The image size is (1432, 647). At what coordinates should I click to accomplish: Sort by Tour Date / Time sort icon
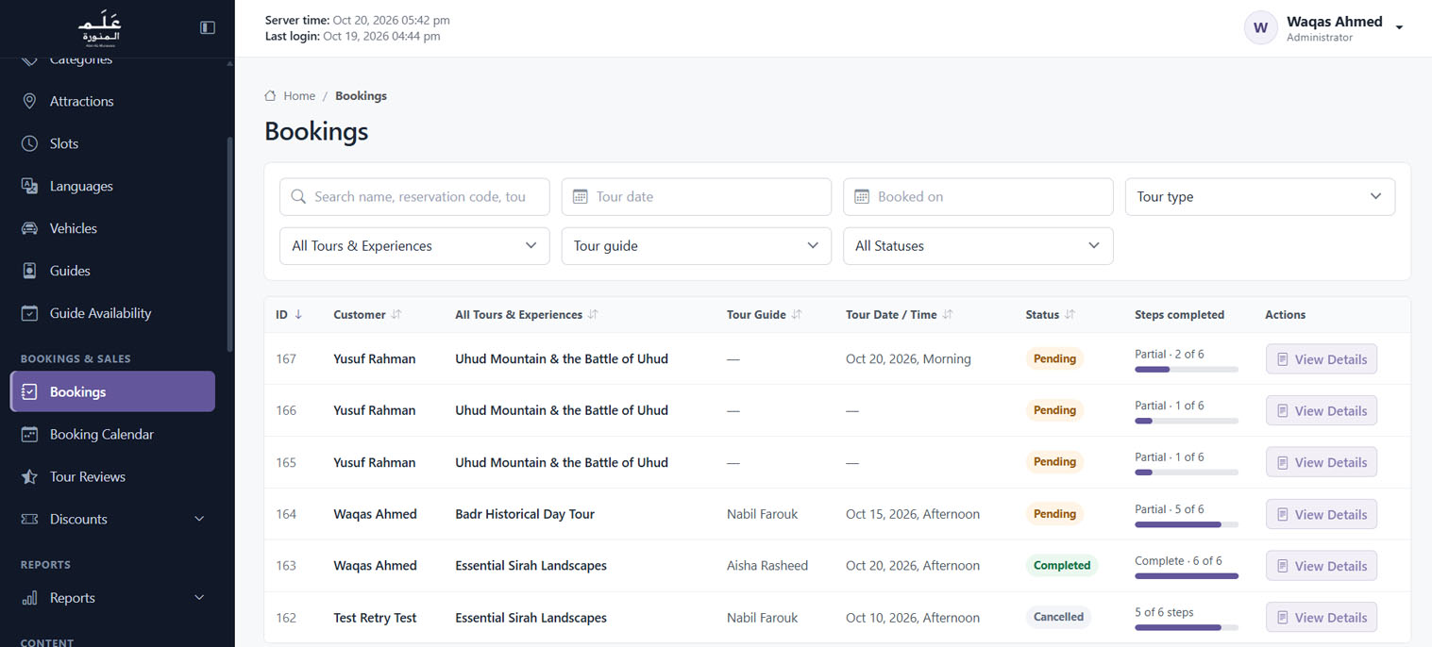click(x=948, y=314)
